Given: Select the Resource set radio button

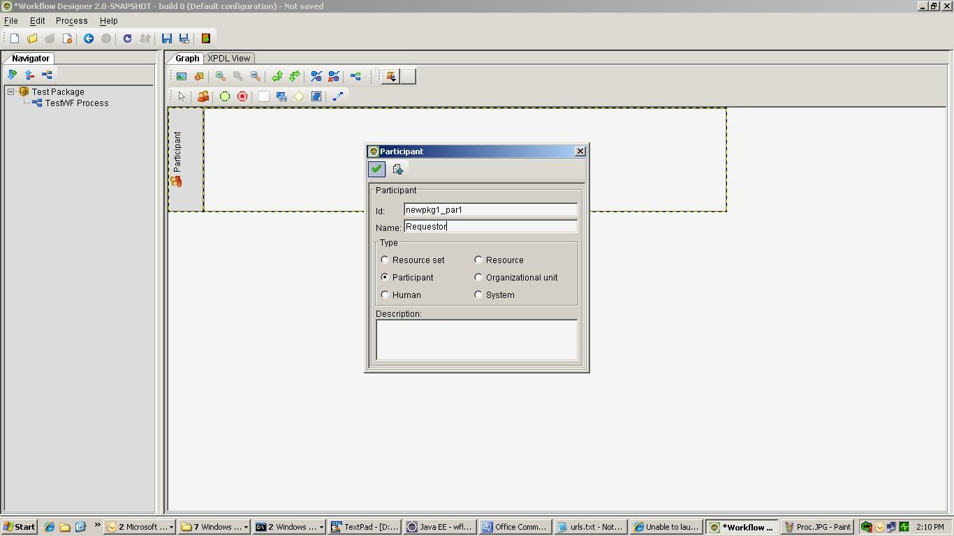Looking at the screenshot, I should pyautogui.click(x=385, y=260).
